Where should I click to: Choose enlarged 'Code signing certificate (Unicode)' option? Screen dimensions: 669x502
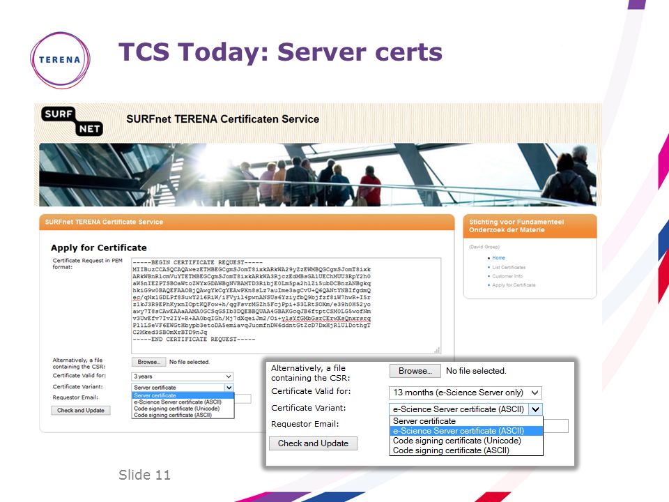(466, 441)
